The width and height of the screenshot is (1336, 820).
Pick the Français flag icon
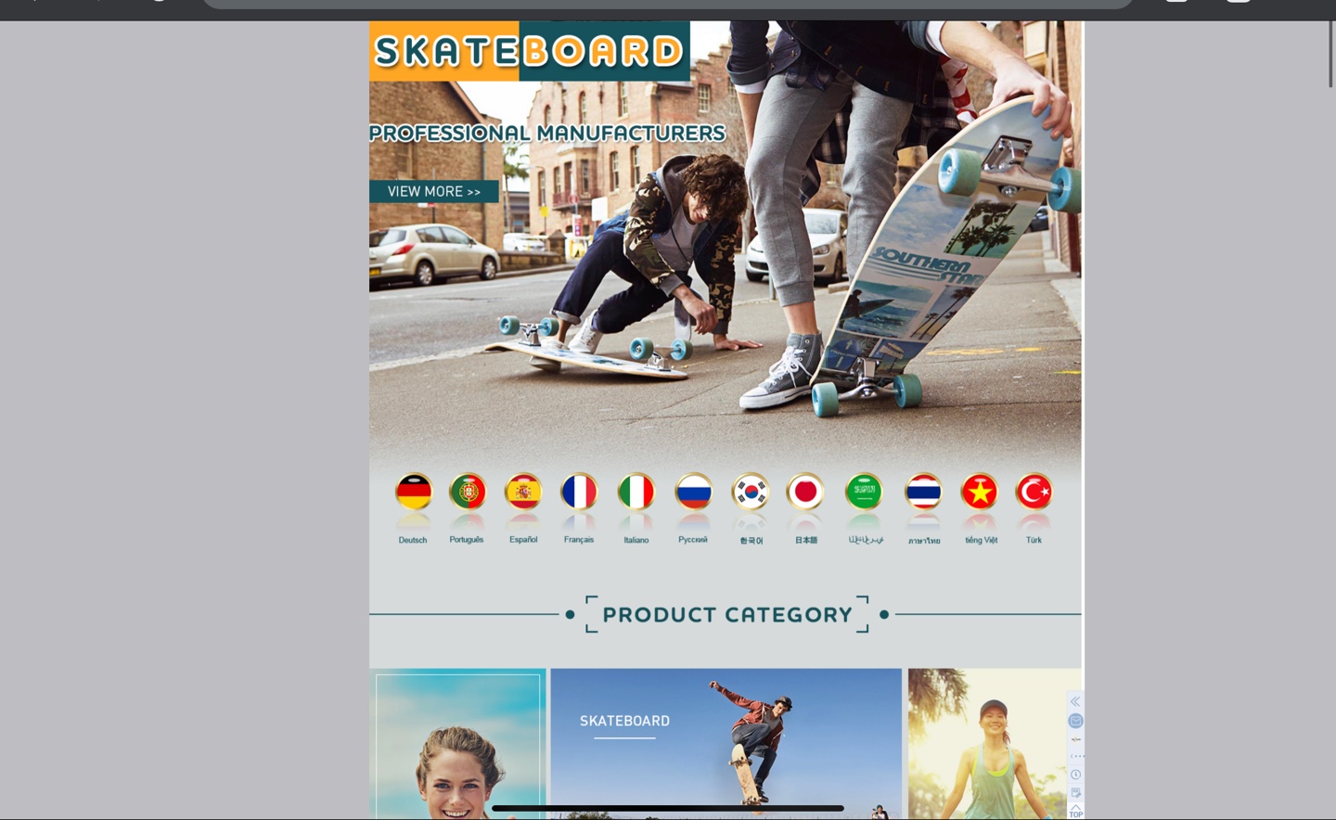579,492
